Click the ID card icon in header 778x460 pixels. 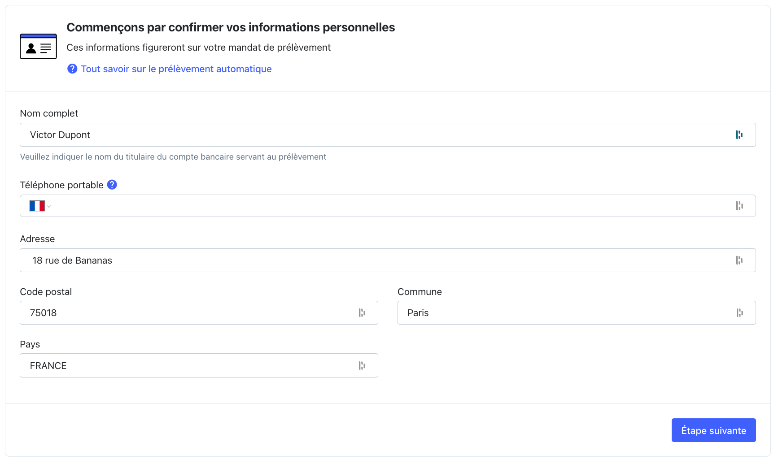point(38,47)
